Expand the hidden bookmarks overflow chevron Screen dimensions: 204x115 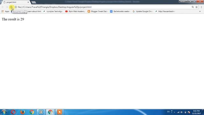[x=200, y=11]
